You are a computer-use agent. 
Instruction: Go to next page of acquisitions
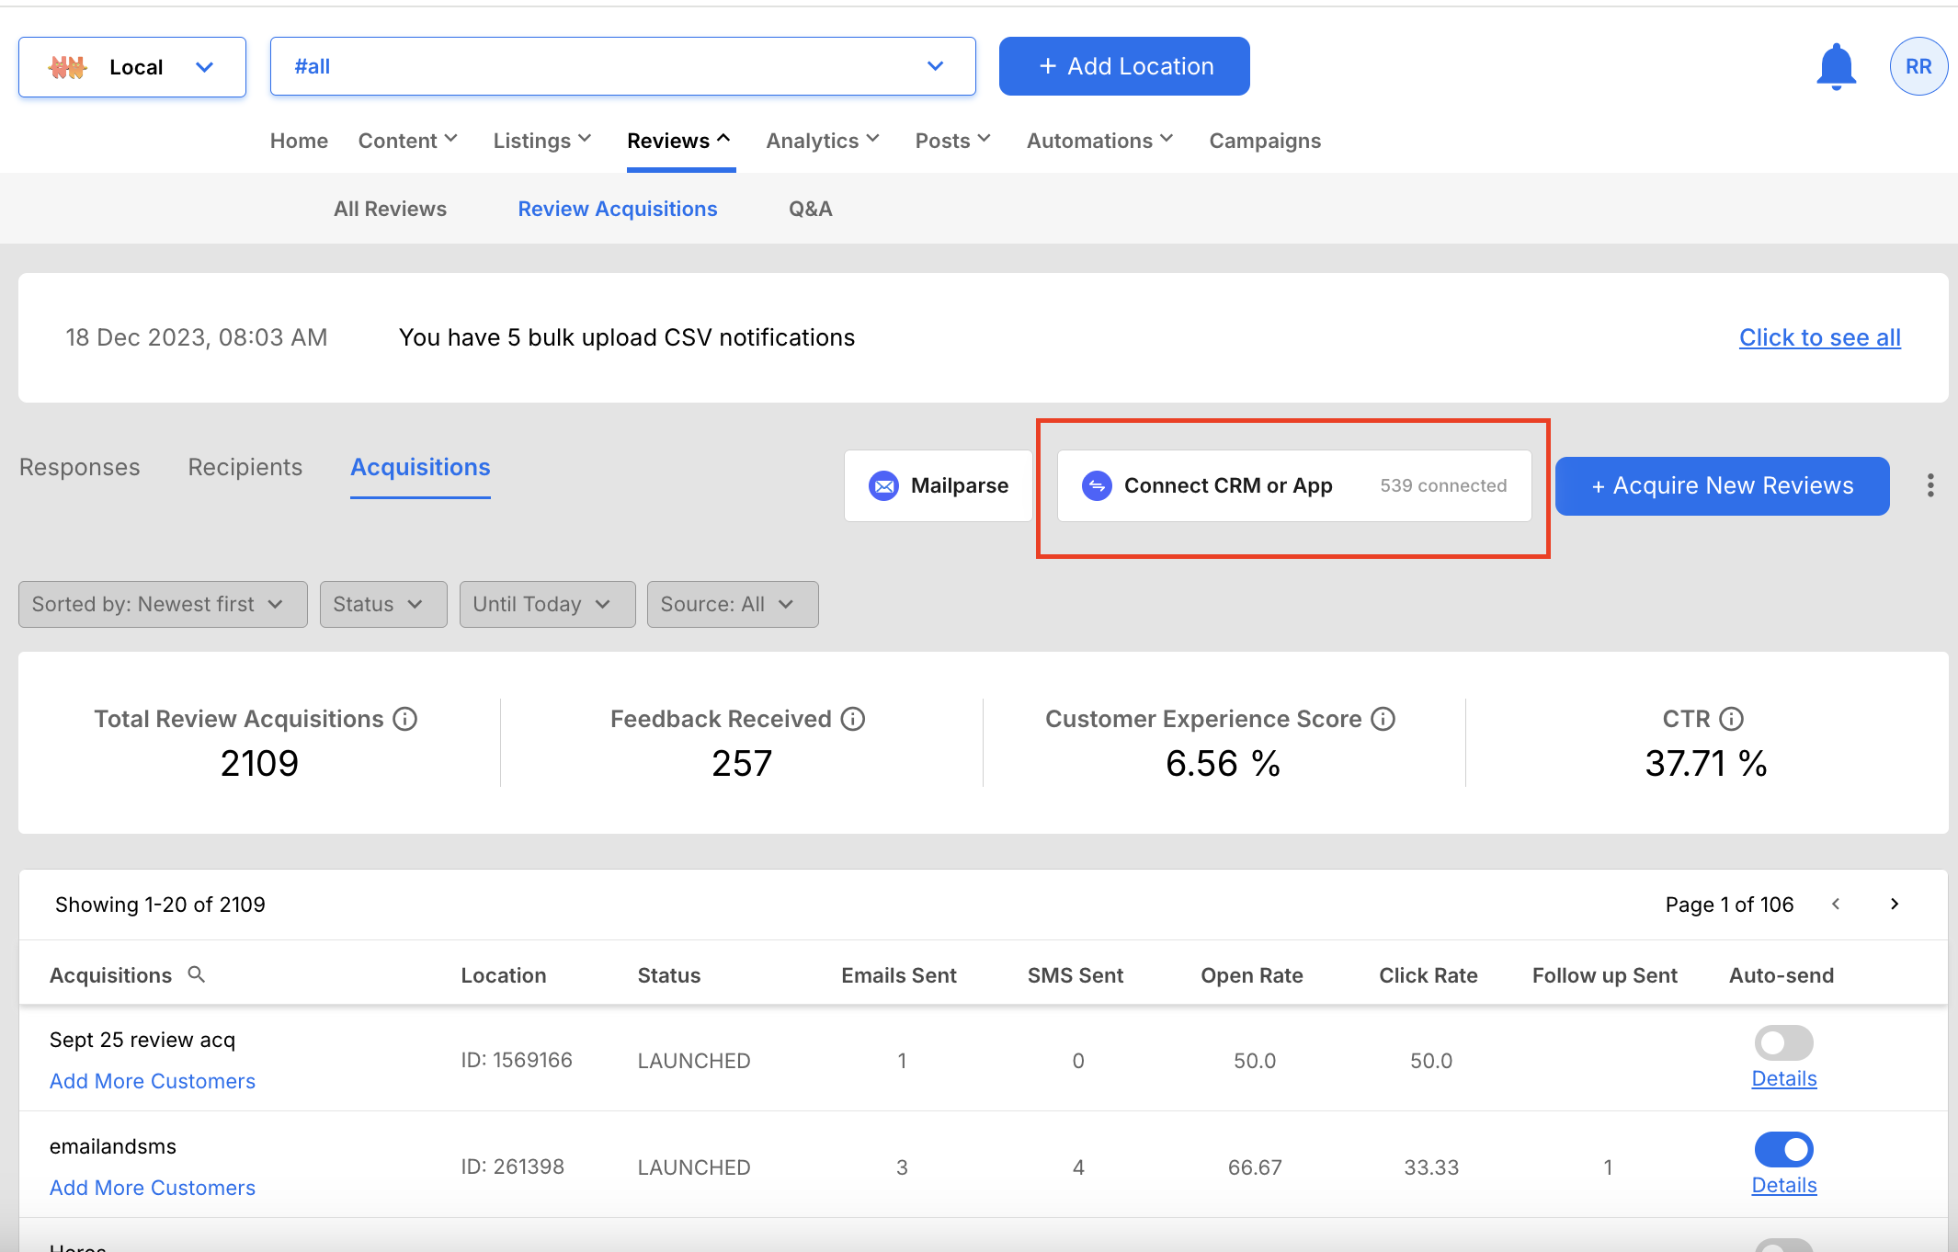point(1895,905)
